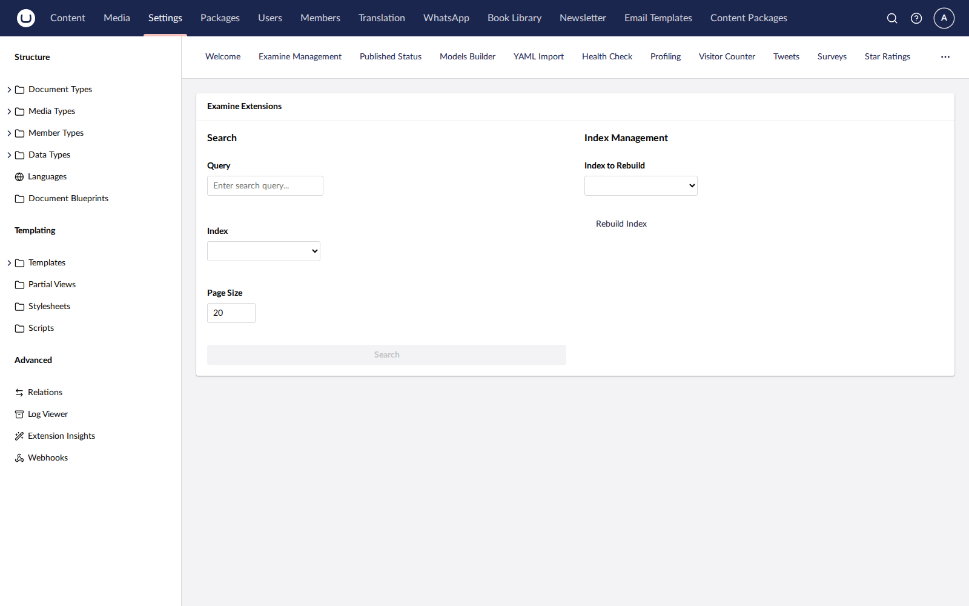This screenshot has height=606, width=969.
Task: Open the search Index dropdown
Action: coord(263,251)
